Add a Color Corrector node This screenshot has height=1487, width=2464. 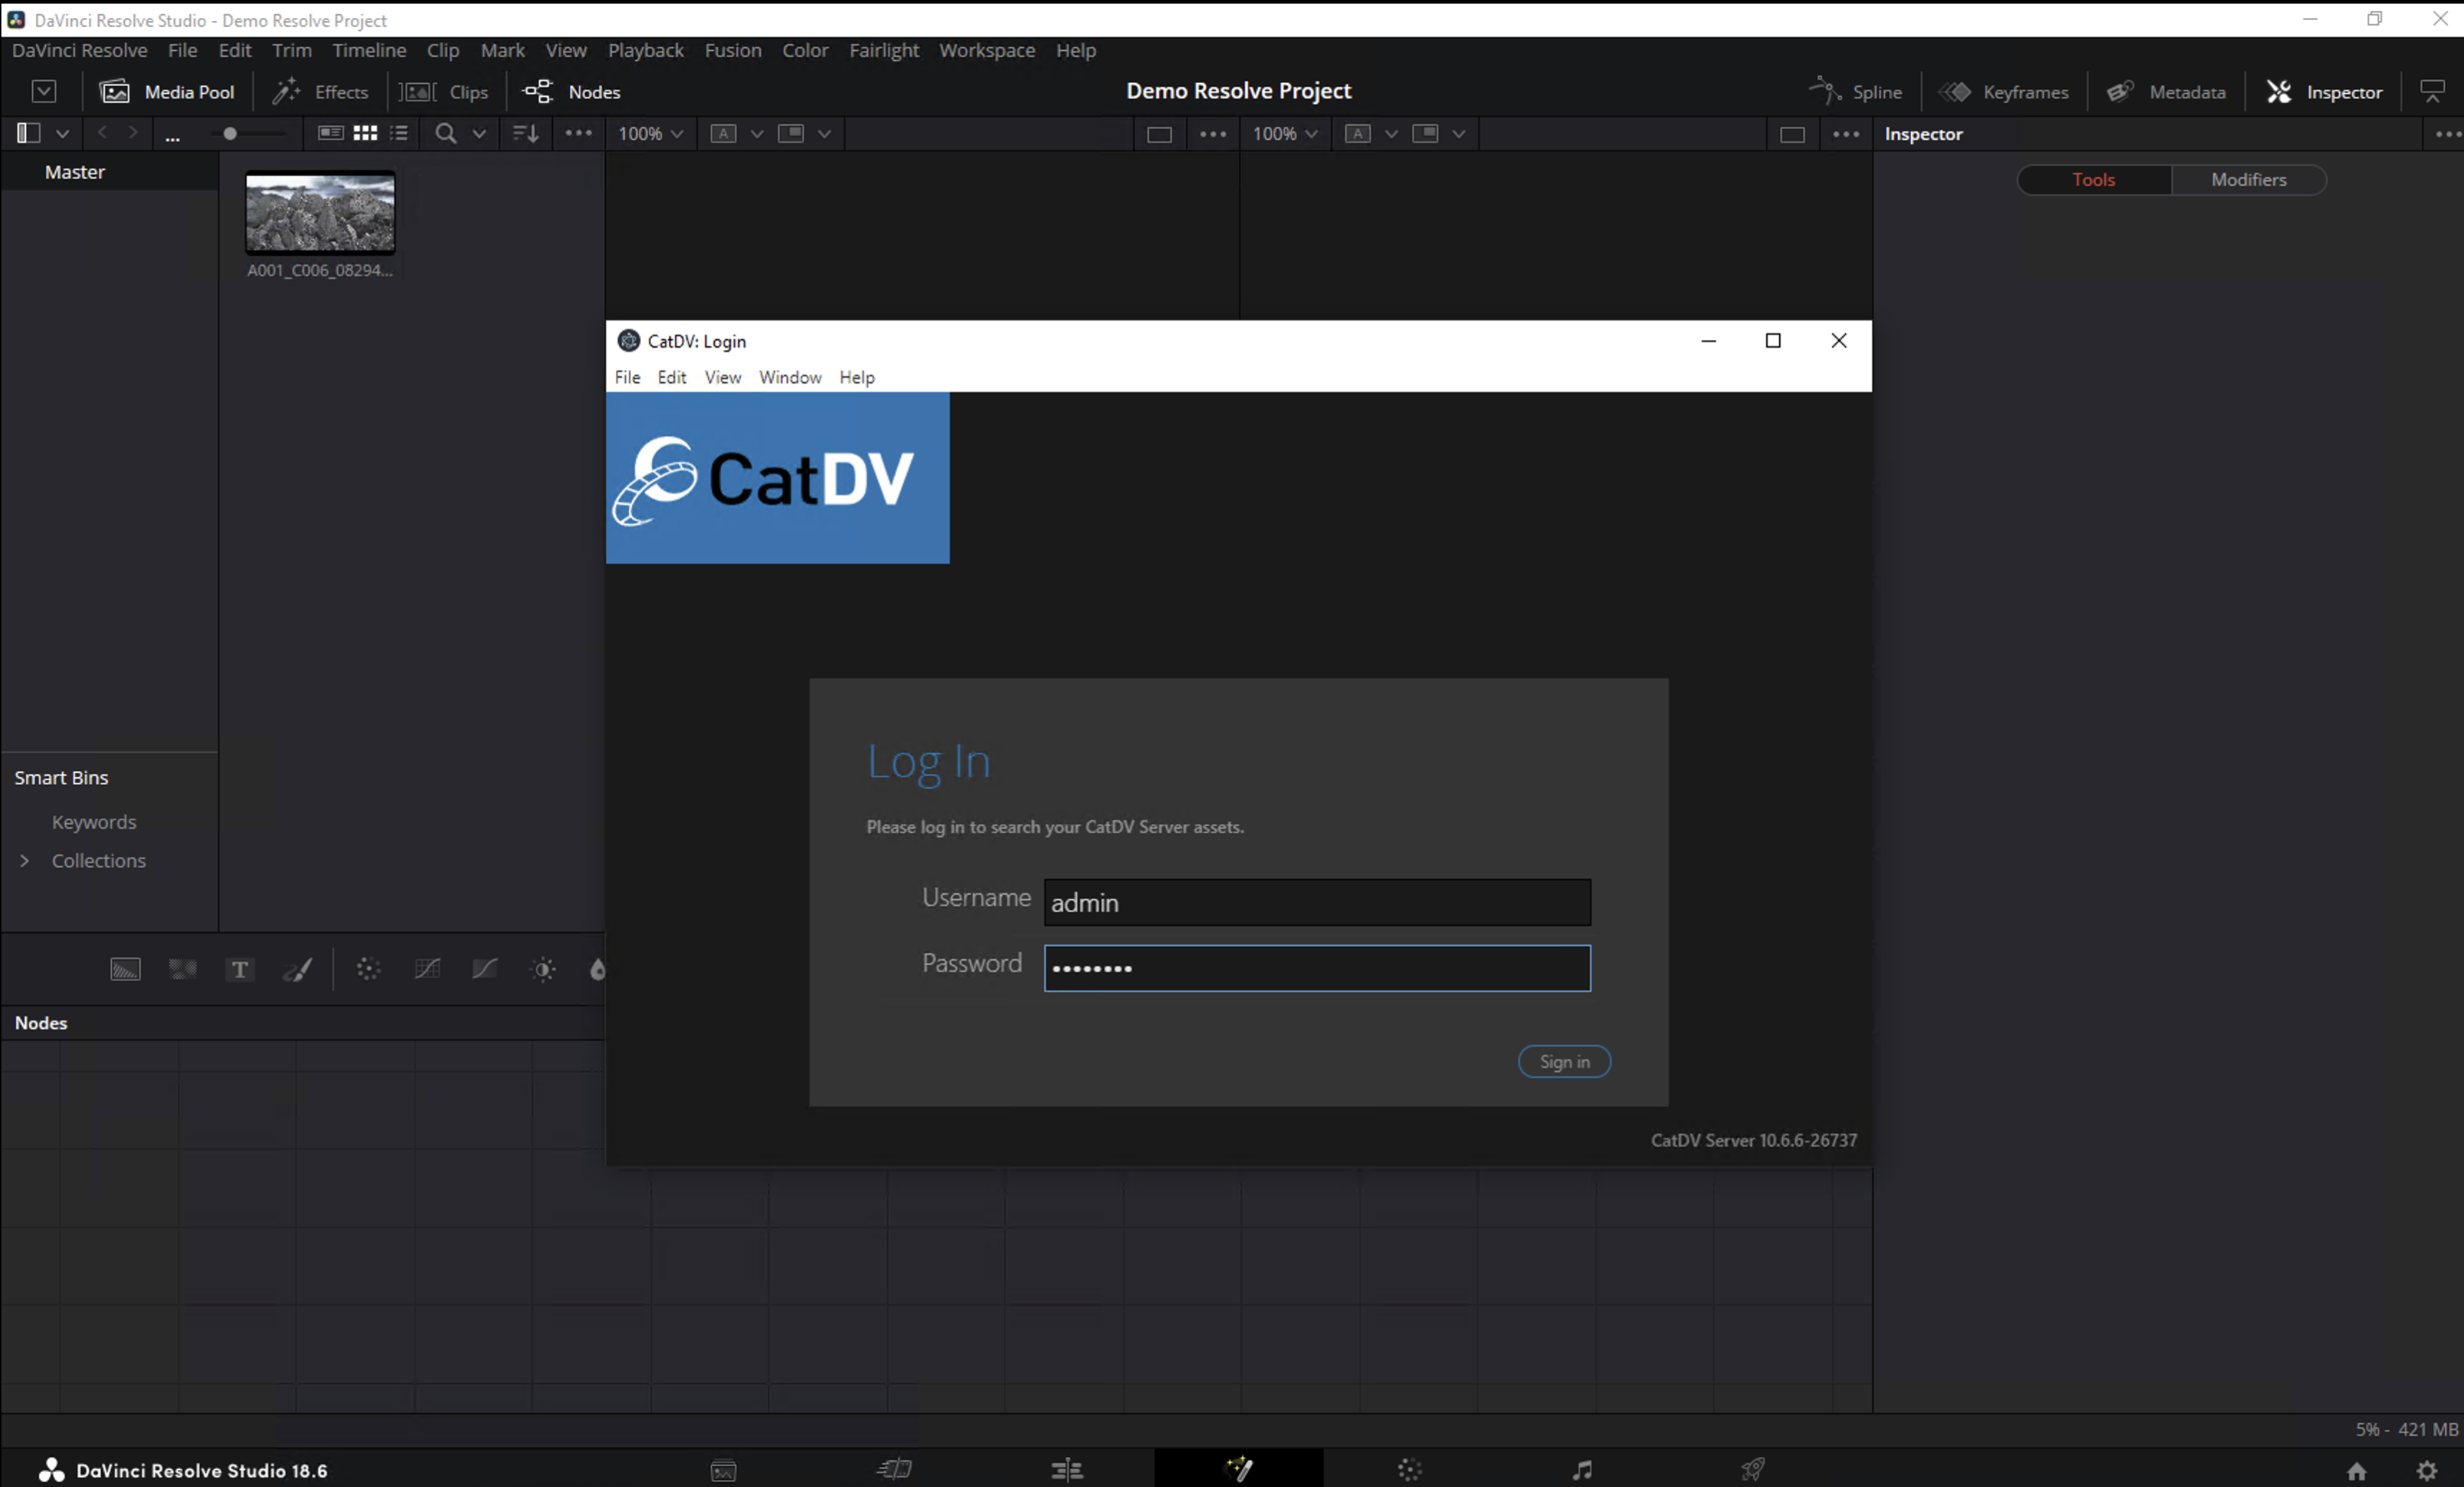(x=369, y=969)
